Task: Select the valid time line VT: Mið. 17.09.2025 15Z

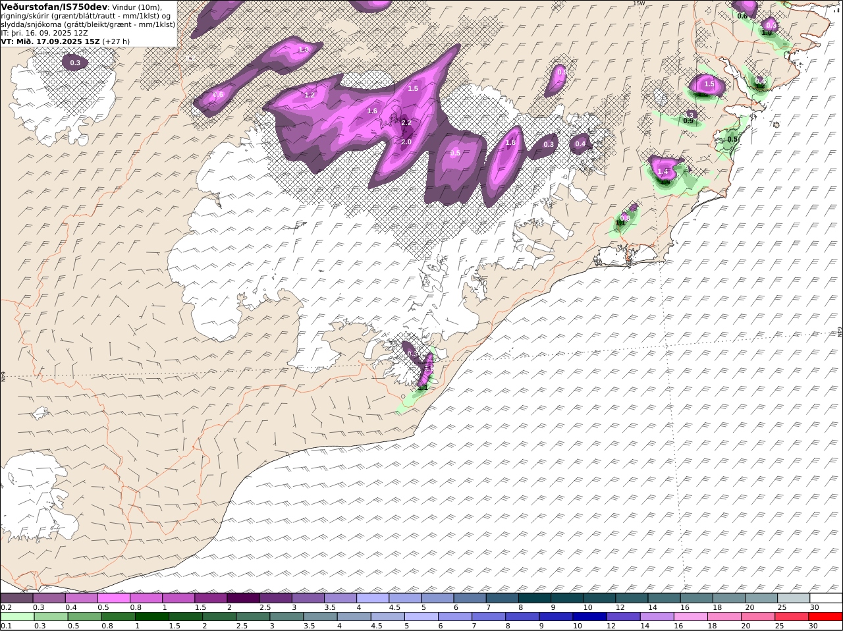Action: (x=50, y=41)
